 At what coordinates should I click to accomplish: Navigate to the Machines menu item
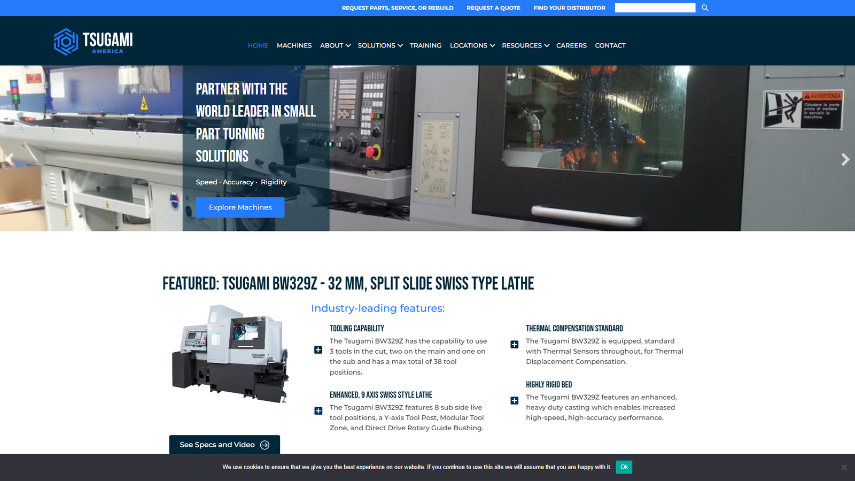click(x=294, y=45)
